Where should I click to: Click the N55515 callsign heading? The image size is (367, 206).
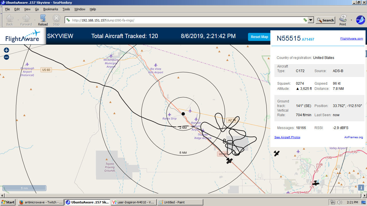288,38
